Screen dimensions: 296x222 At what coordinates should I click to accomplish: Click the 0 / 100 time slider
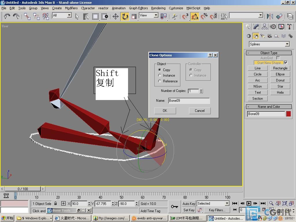pyautogui.click(x=23, y=189)
